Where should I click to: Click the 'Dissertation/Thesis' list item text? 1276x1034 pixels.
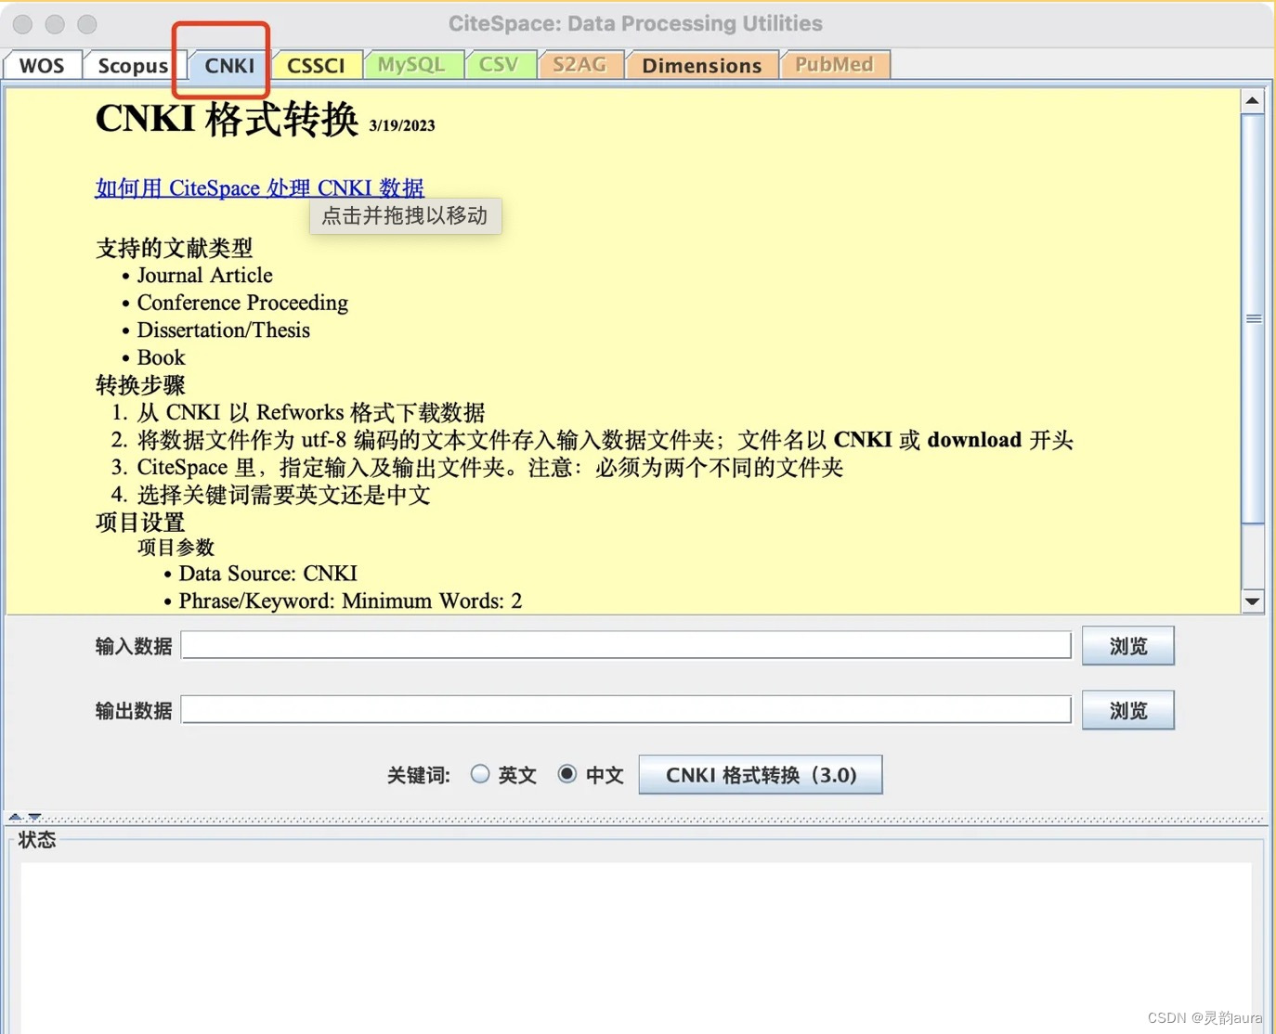[x=223, y=330]
